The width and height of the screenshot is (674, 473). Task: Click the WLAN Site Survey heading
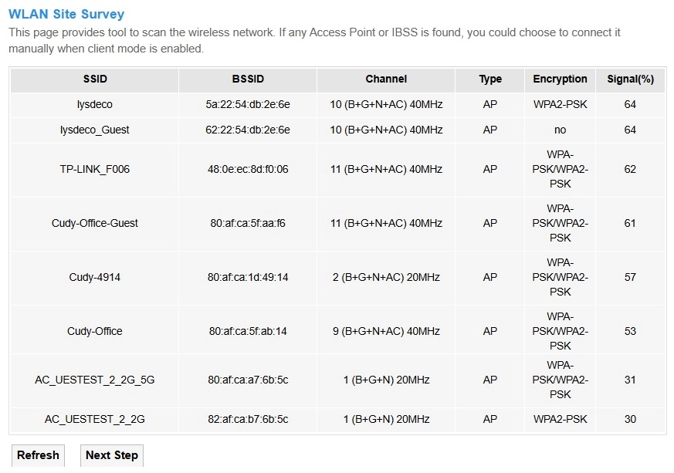tap(66, 14)
